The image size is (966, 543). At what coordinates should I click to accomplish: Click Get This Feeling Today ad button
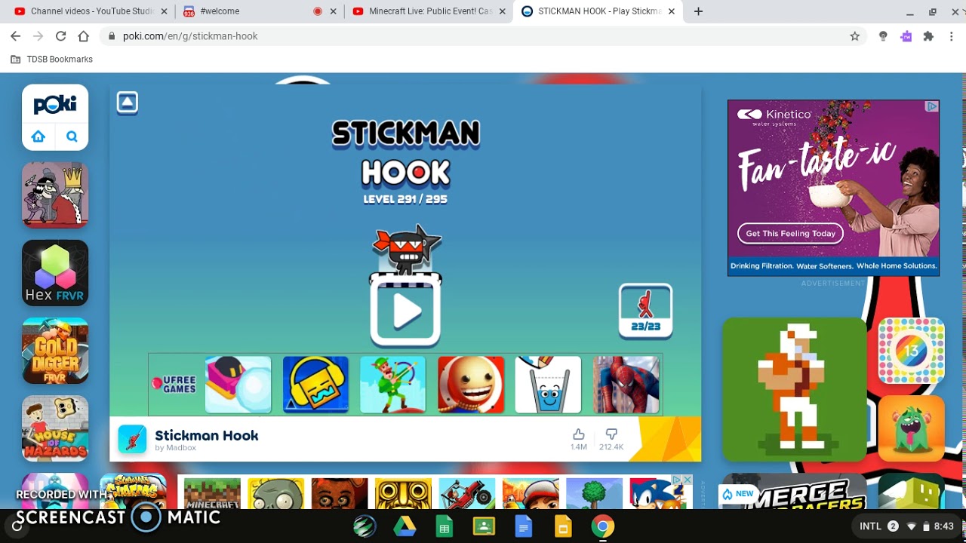(790, 234)
